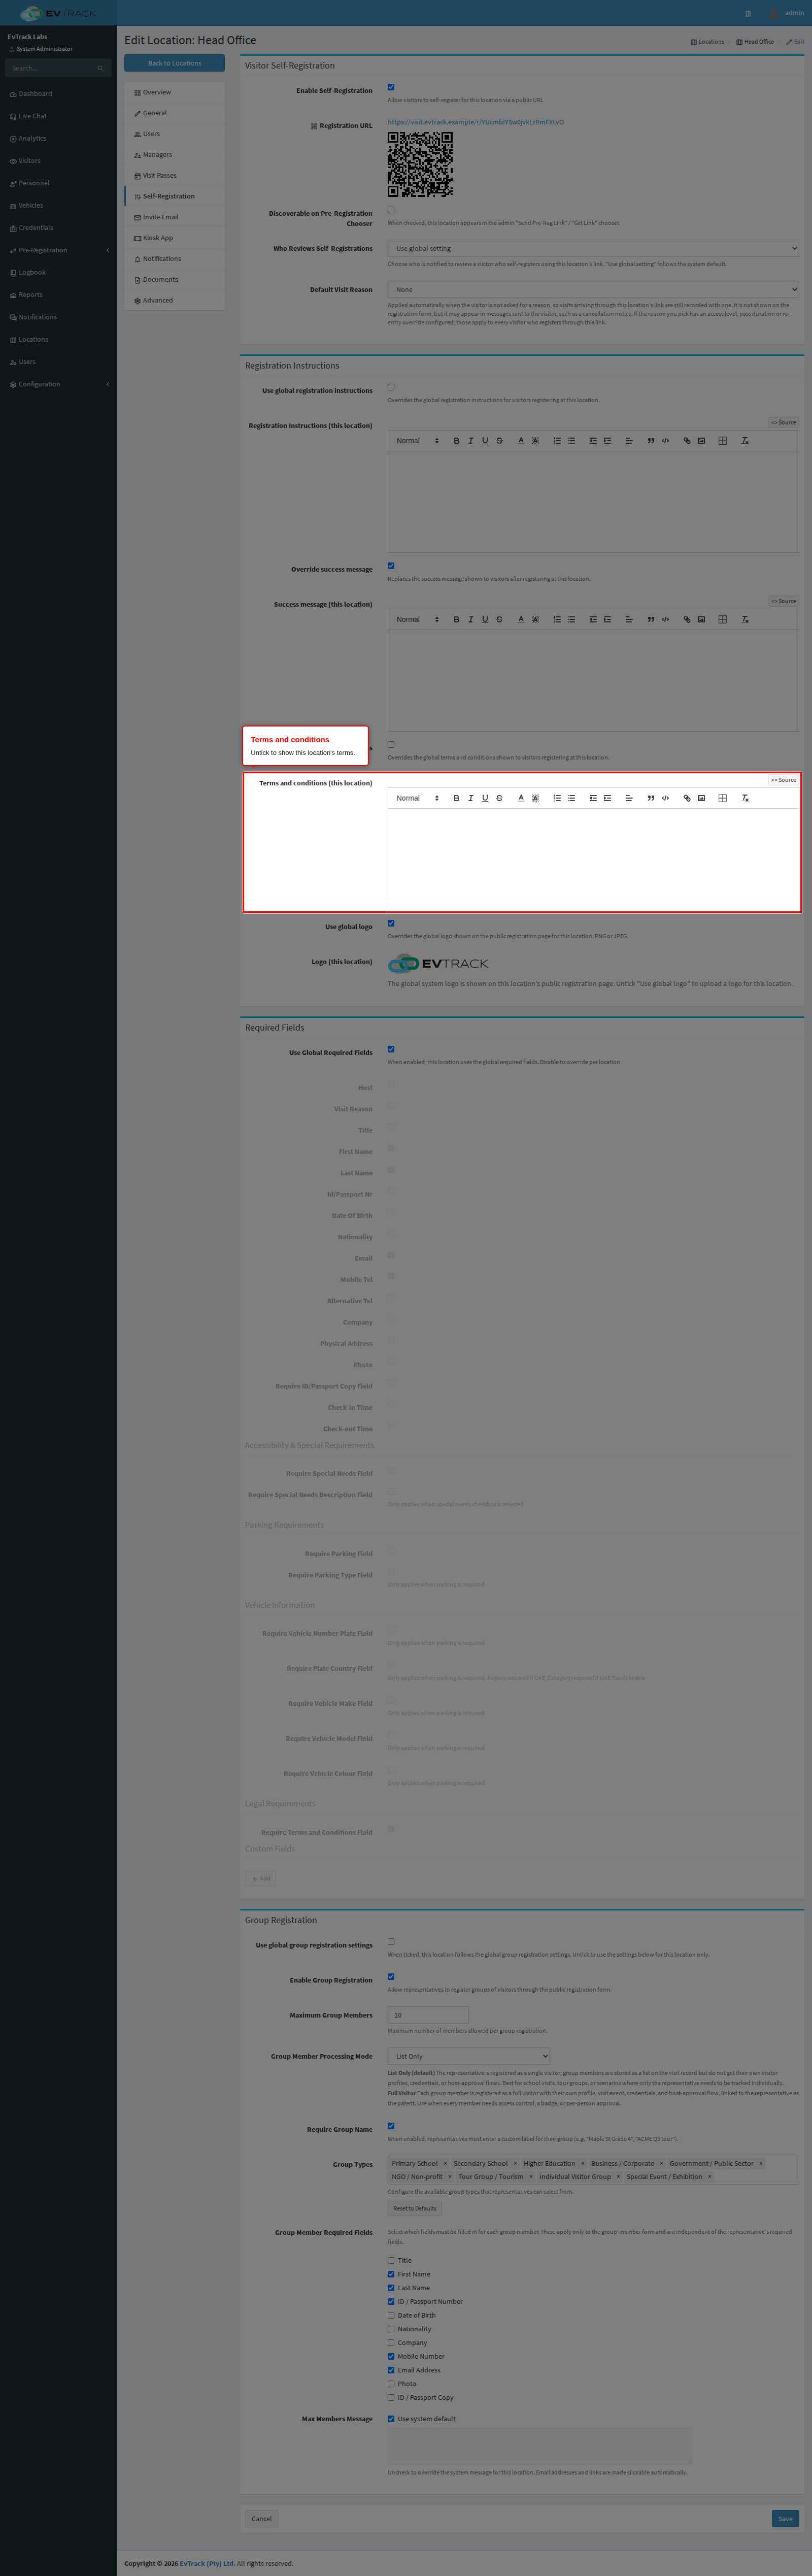812x2576 pixels.
Task: Open the registration URL link
Action: click(476, 122)
